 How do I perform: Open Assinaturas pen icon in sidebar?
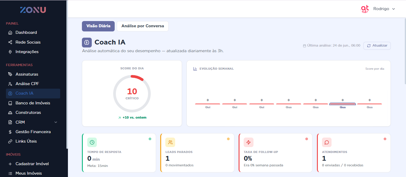[10, 74]
